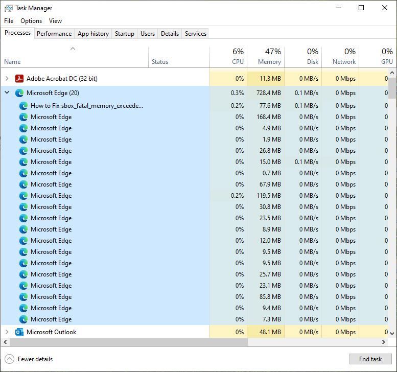Click the 48.1 MB Outlook memory cell

pyautogui.click(x=266, y=332)
